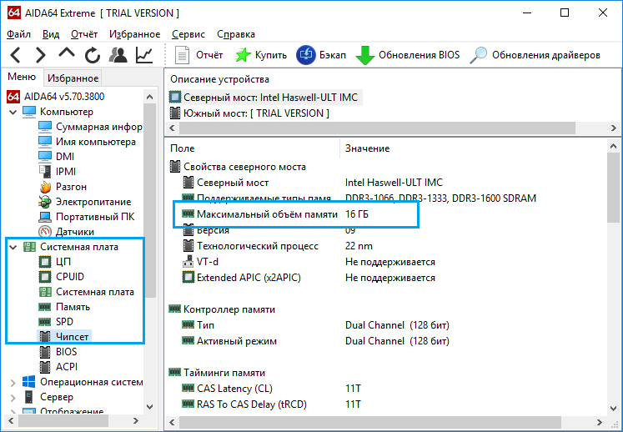Select the Разгон overclock item
This screenshot has width=623, height=432.
[63, 187]
